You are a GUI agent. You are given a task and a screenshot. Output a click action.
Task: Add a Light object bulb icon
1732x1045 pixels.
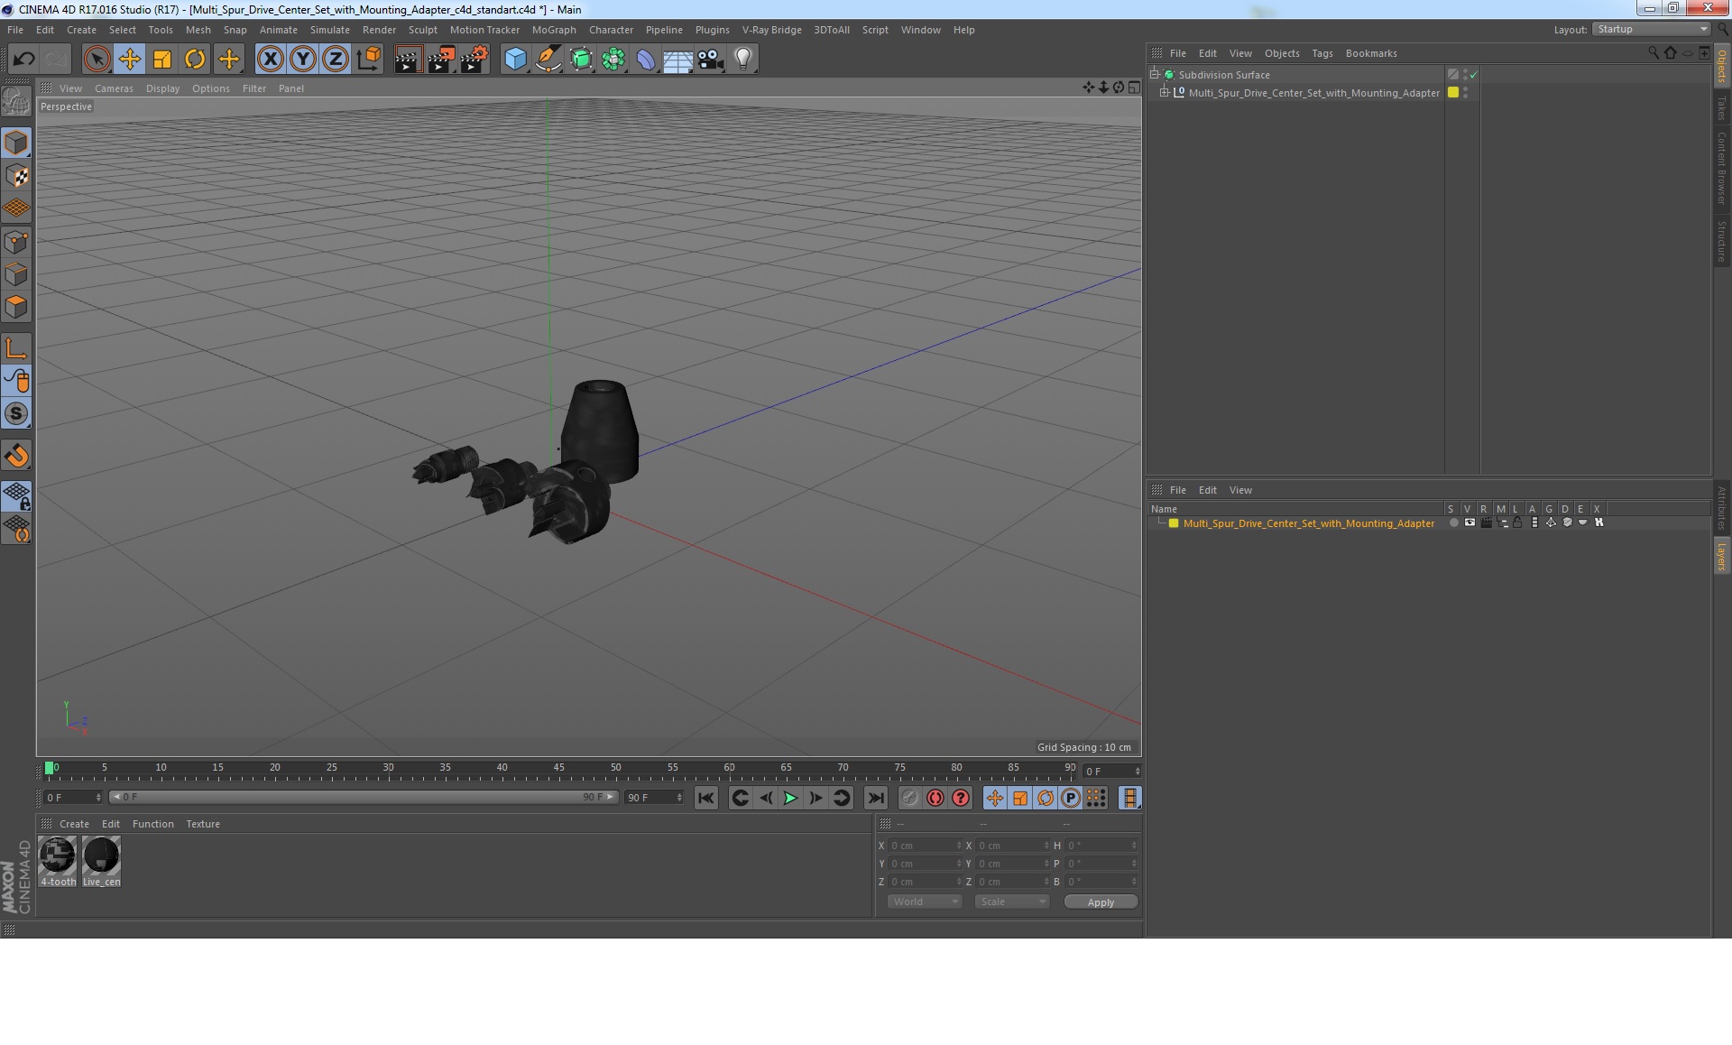742,60
